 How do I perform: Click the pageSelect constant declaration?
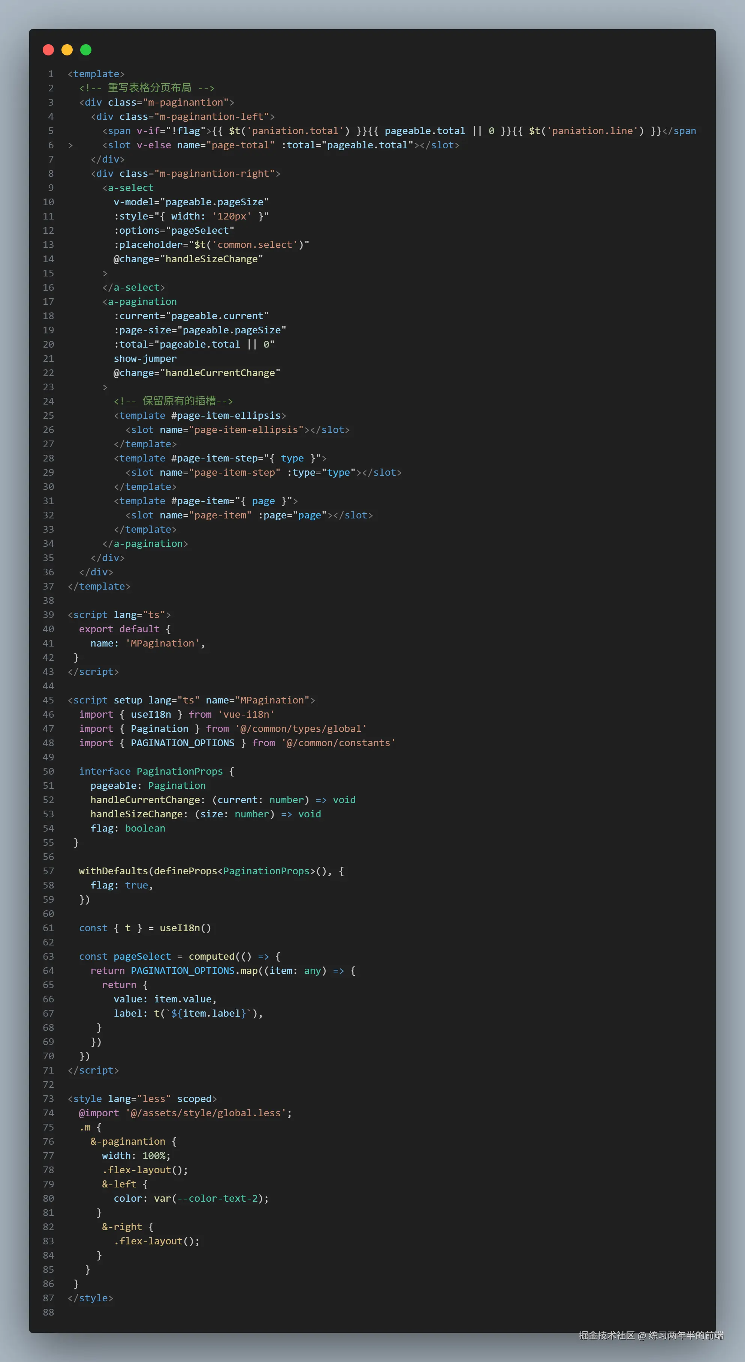[x=142, y=956]
